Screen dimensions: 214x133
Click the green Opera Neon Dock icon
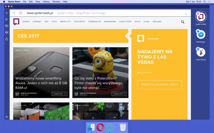click(x=109, y=127)
